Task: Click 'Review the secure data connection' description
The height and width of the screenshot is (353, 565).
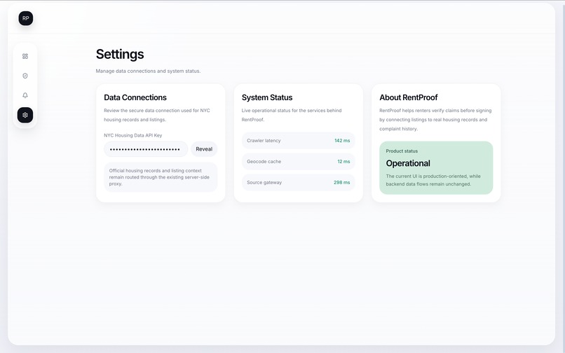Action: pyautogui.click(x=157, y=115)
